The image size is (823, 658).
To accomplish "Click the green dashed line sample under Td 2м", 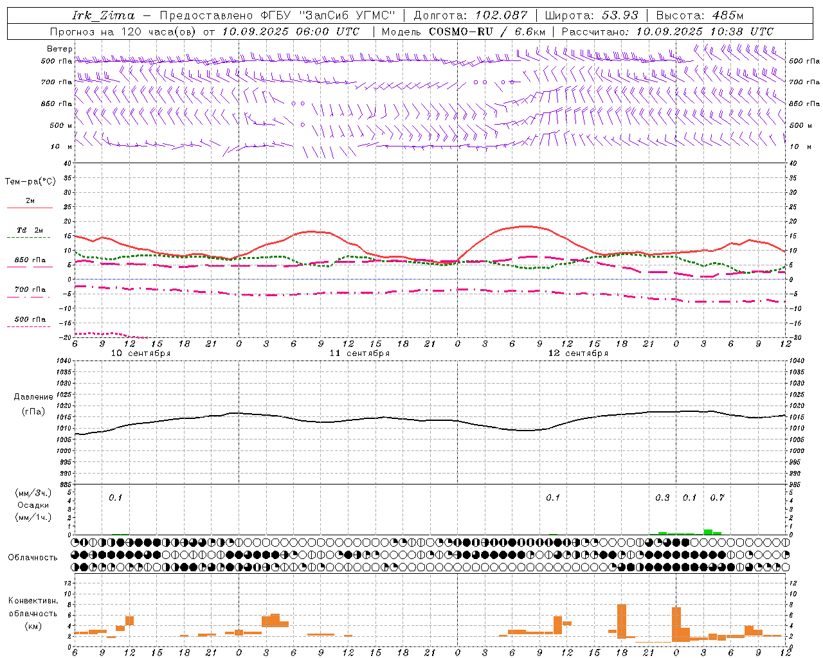I will pyautogui.click(x=29, y=238).
